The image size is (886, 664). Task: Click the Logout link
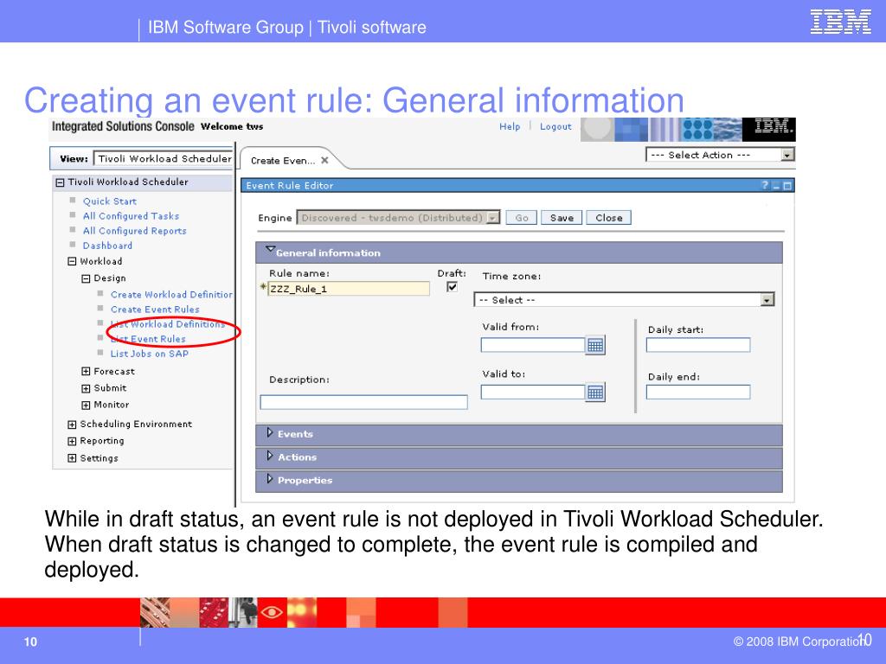[x=555, y=126]
